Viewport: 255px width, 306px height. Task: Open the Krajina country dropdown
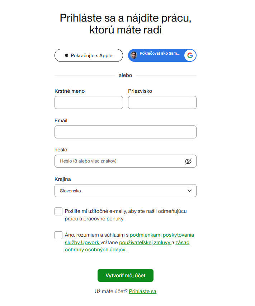(125, 191)
